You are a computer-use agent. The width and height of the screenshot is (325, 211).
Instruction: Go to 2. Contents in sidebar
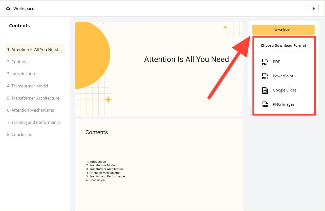tap(18, 62)
